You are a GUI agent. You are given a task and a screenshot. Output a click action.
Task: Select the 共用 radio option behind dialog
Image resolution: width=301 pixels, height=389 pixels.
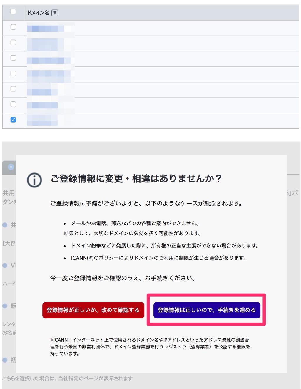coord(5,225)
